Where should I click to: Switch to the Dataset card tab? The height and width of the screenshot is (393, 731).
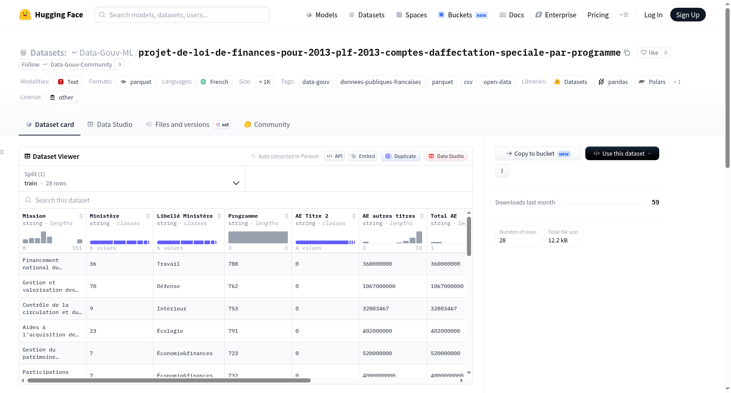[49, 124]
